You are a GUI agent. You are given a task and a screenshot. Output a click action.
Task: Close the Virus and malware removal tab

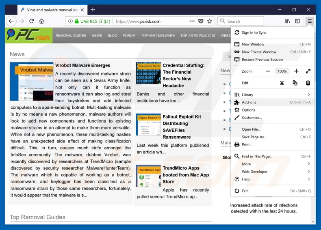point(82,10)
